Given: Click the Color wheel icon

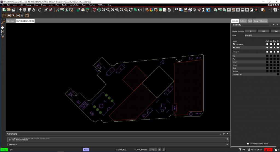Looking at the screenshot, I should click(x=151, y=10).
